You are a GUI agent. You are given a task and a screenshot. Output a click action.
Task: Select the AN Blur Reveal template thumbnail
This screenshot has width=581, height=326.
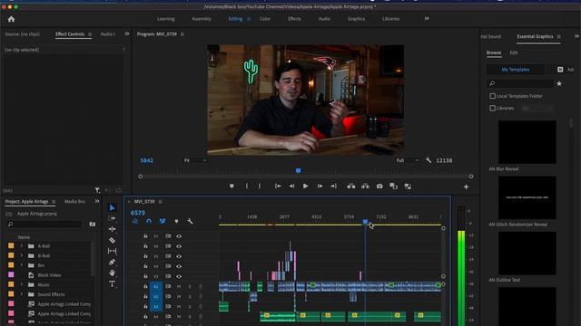[527, 142]
